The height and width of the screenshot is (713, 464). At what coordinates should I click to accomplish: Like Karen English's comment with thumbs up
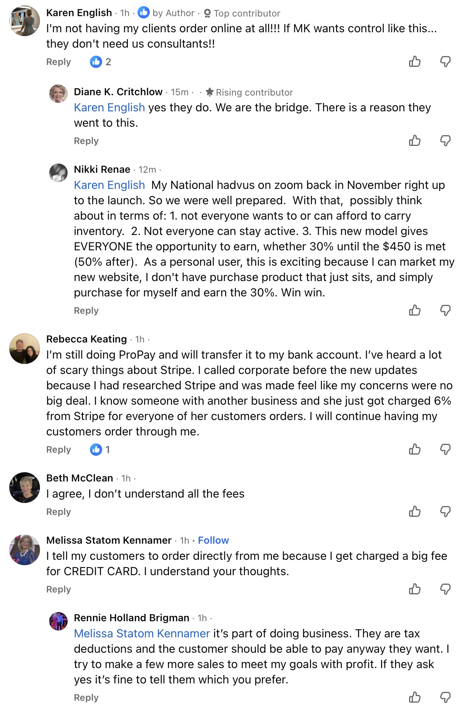click(414, 61)
